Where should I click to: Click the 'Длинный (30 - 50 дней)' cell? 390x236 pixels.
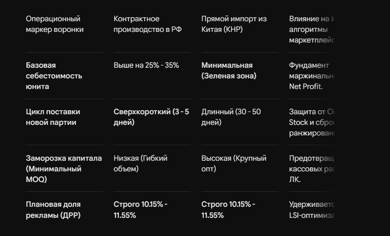point(231,117)
